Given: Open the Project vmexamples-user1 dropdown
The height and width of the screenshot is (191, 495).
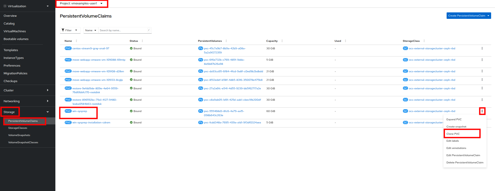Looking at the screenshot, I should coord(81,4).
